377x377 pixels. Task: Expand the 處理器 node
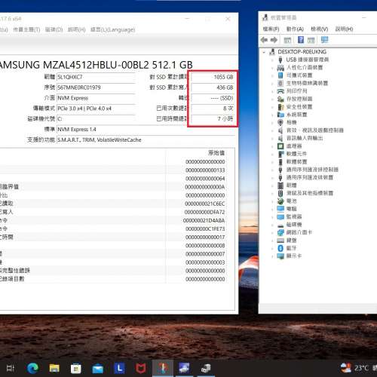pos(272,146)
